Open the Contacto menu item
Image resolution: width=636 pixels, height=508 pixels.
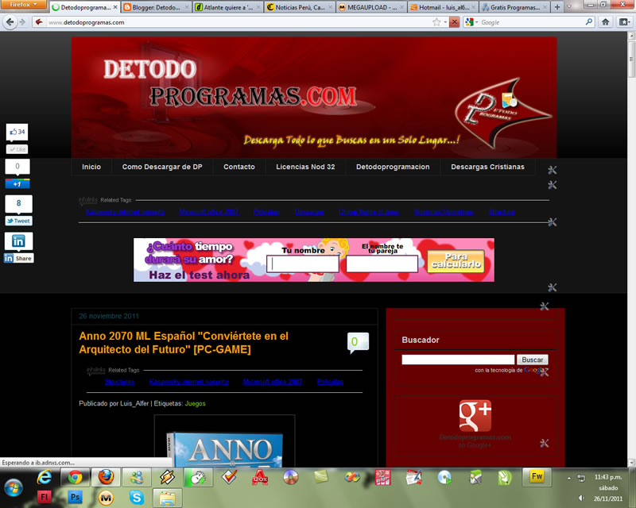pos(239,167)
